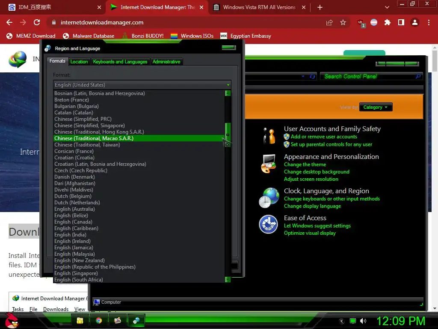
Task: Select Dutch (Netherlands) format
Action: point(139,203)
